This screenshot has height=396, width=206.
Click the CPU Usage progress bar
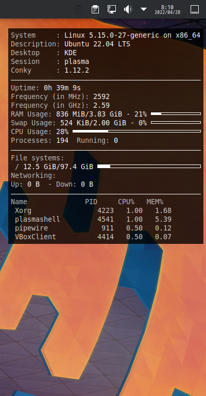[x=136, y=131]
